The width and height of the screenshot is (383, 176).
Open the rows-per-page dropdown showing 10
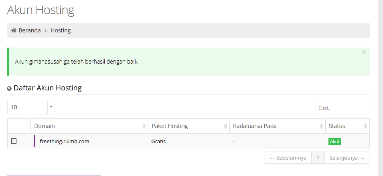pos(31,108)
